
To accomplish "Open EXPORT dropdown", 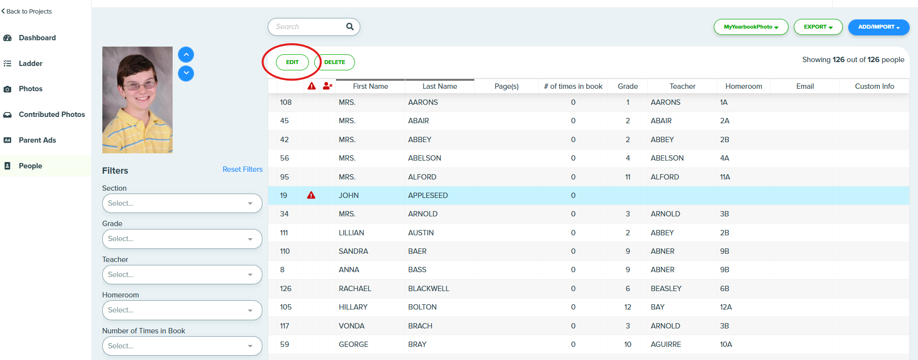I will coord(818,27).
